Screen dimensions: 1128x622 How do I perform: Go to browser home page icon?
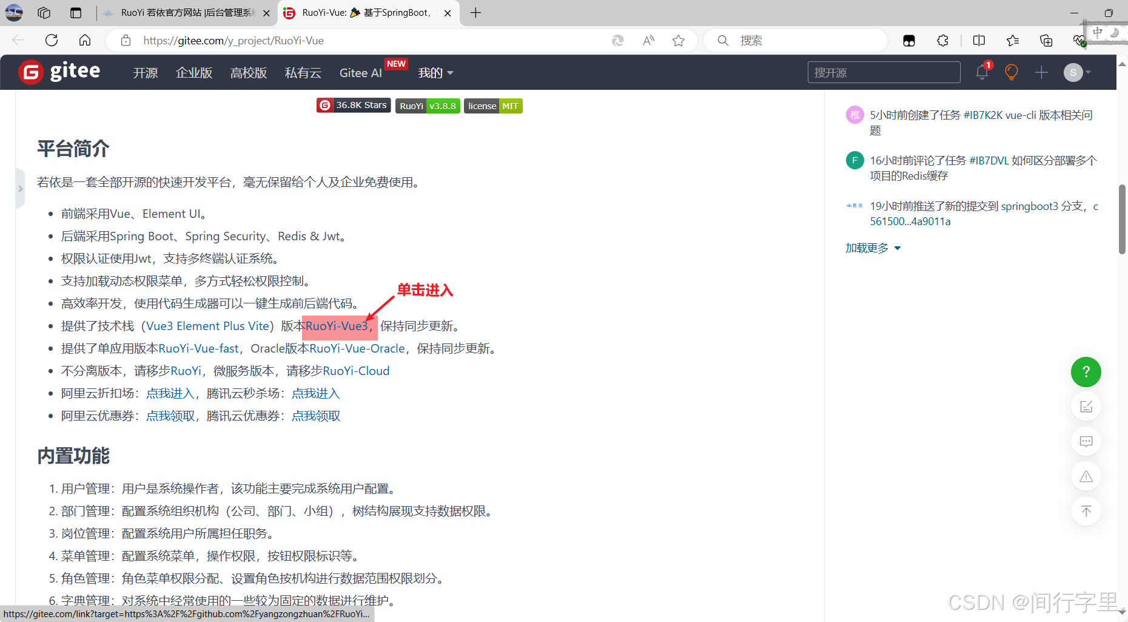click(x=85, y=40)
